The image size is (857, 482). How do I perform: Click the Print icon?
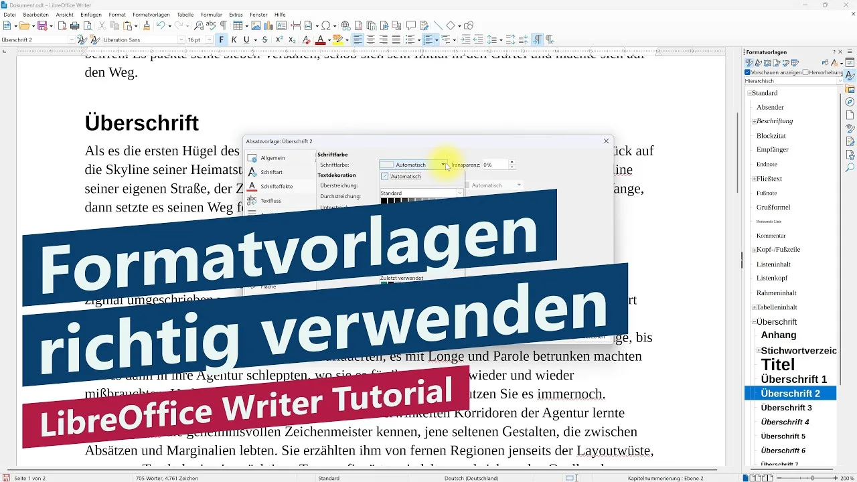pos(75,25)
